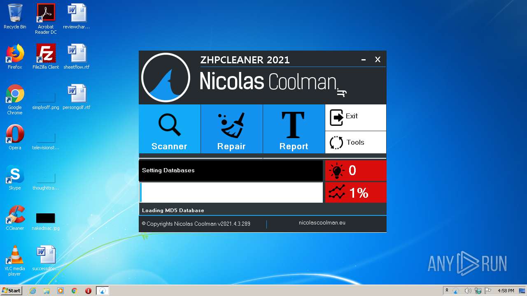The width and height of the screenshot is (527, 296).
Task: Close the ZHPCleaner window
Action: click(x=378, y=60)
